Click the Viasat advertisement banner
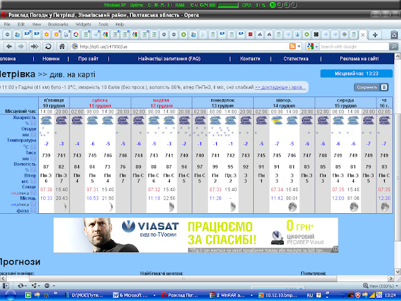This screenshot has height=301, width=401. [195, 235]
